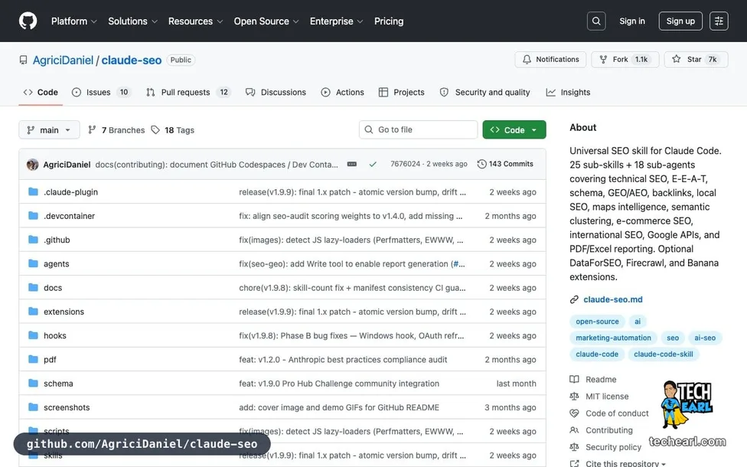This screenshot has height=467, width=747.
Task: Click the fork count 1.1k
Action: click(x=641, y=60)
